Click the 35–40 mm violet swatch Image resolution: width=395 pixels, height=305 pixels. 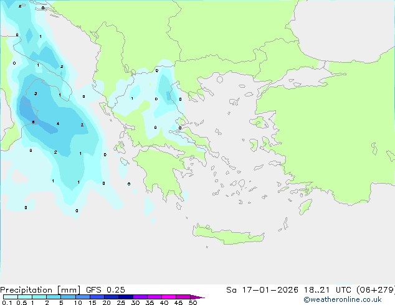pyautogui.click(x=154, y=297)
